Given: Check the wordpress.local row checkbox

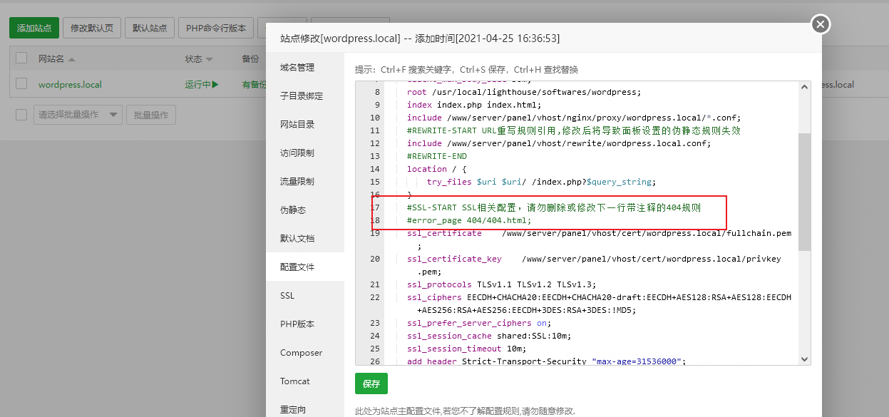Looking at the screenshot, I should pyautogui.click(x=21, y=83).
